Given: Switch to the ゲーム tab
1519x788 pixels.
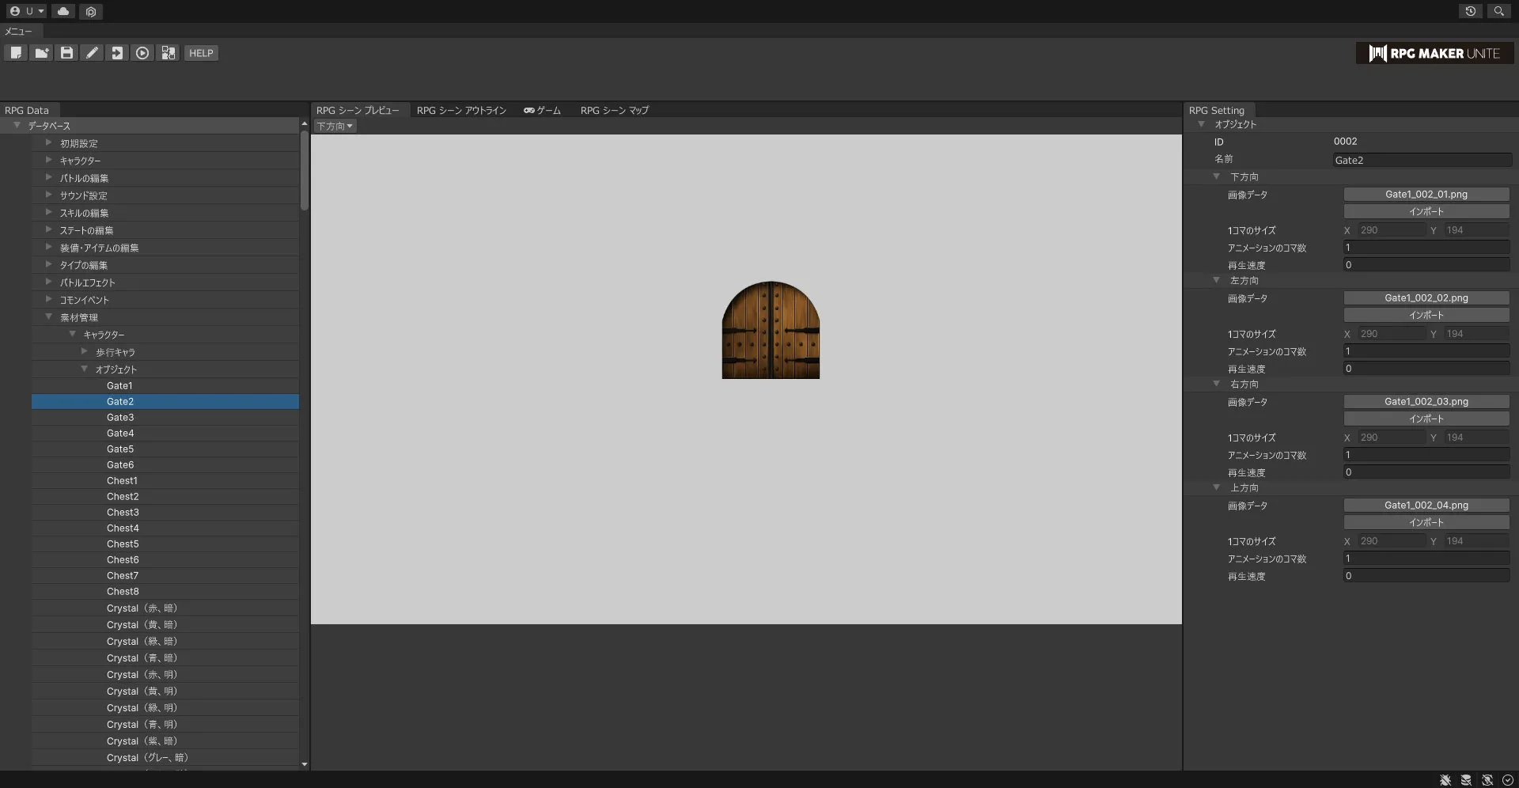Looking at the screenshot, I should (542, 111).
